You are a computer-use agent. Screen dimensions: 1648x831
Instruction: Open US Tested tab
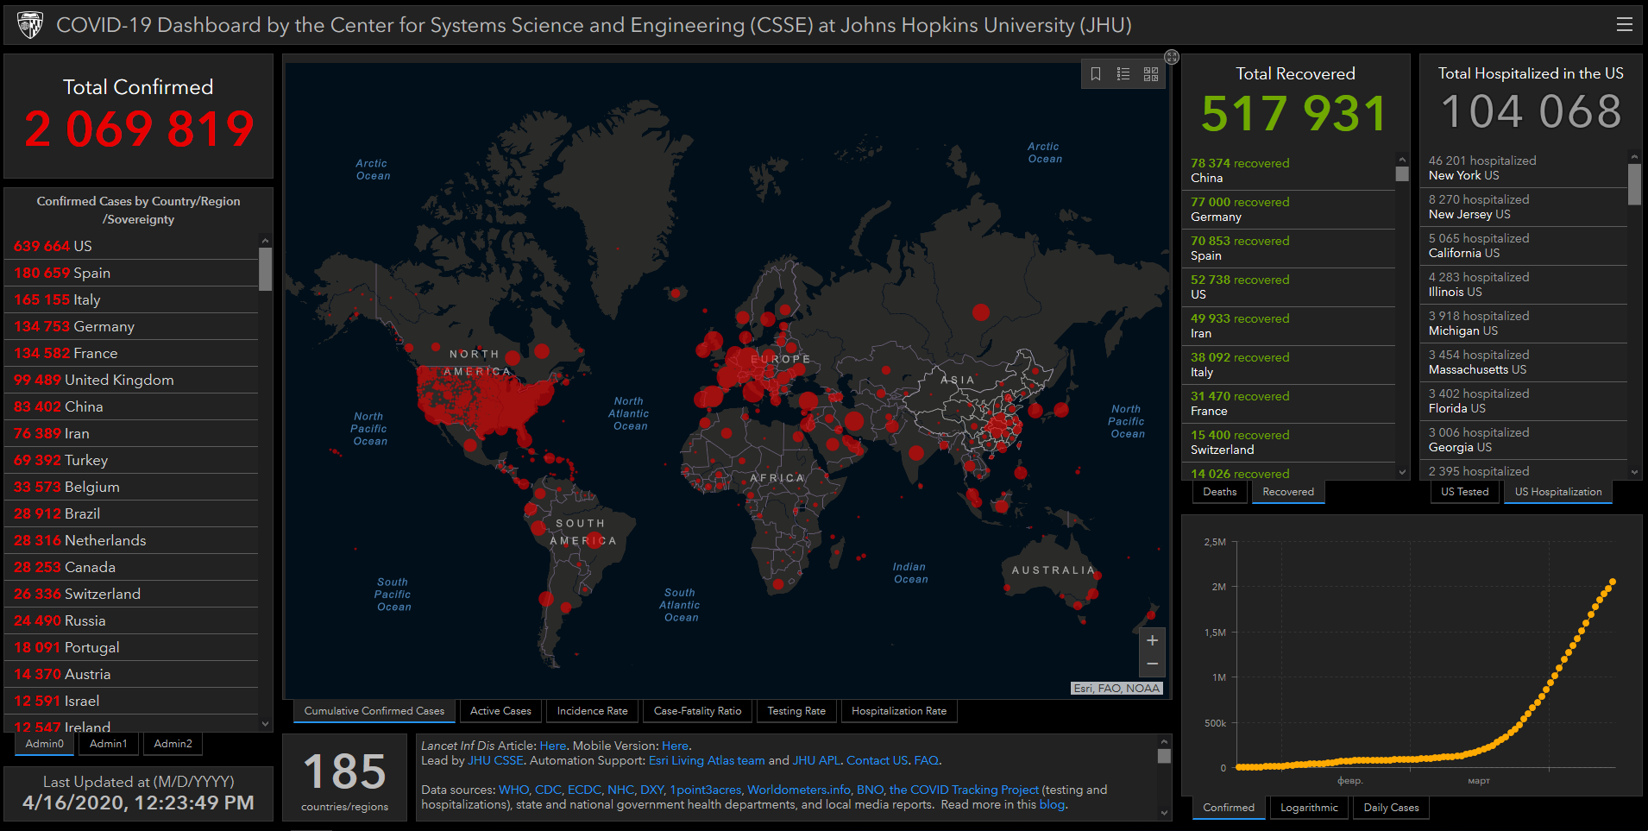coord(1465,492)
